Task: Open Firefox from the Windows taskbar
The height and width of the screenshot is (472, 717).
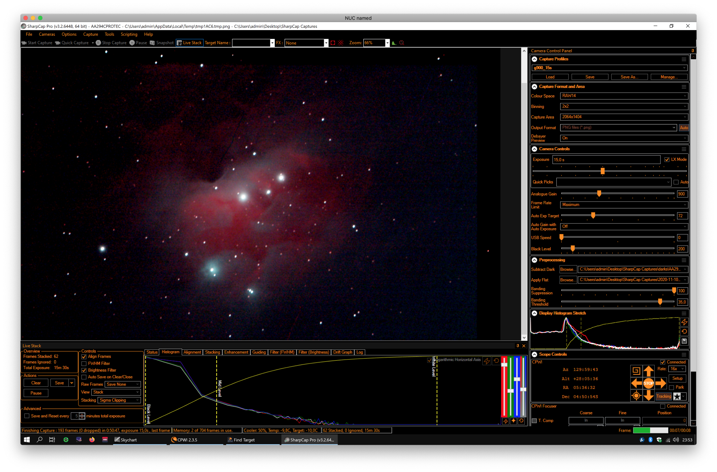Action: [x=92, y=439]
